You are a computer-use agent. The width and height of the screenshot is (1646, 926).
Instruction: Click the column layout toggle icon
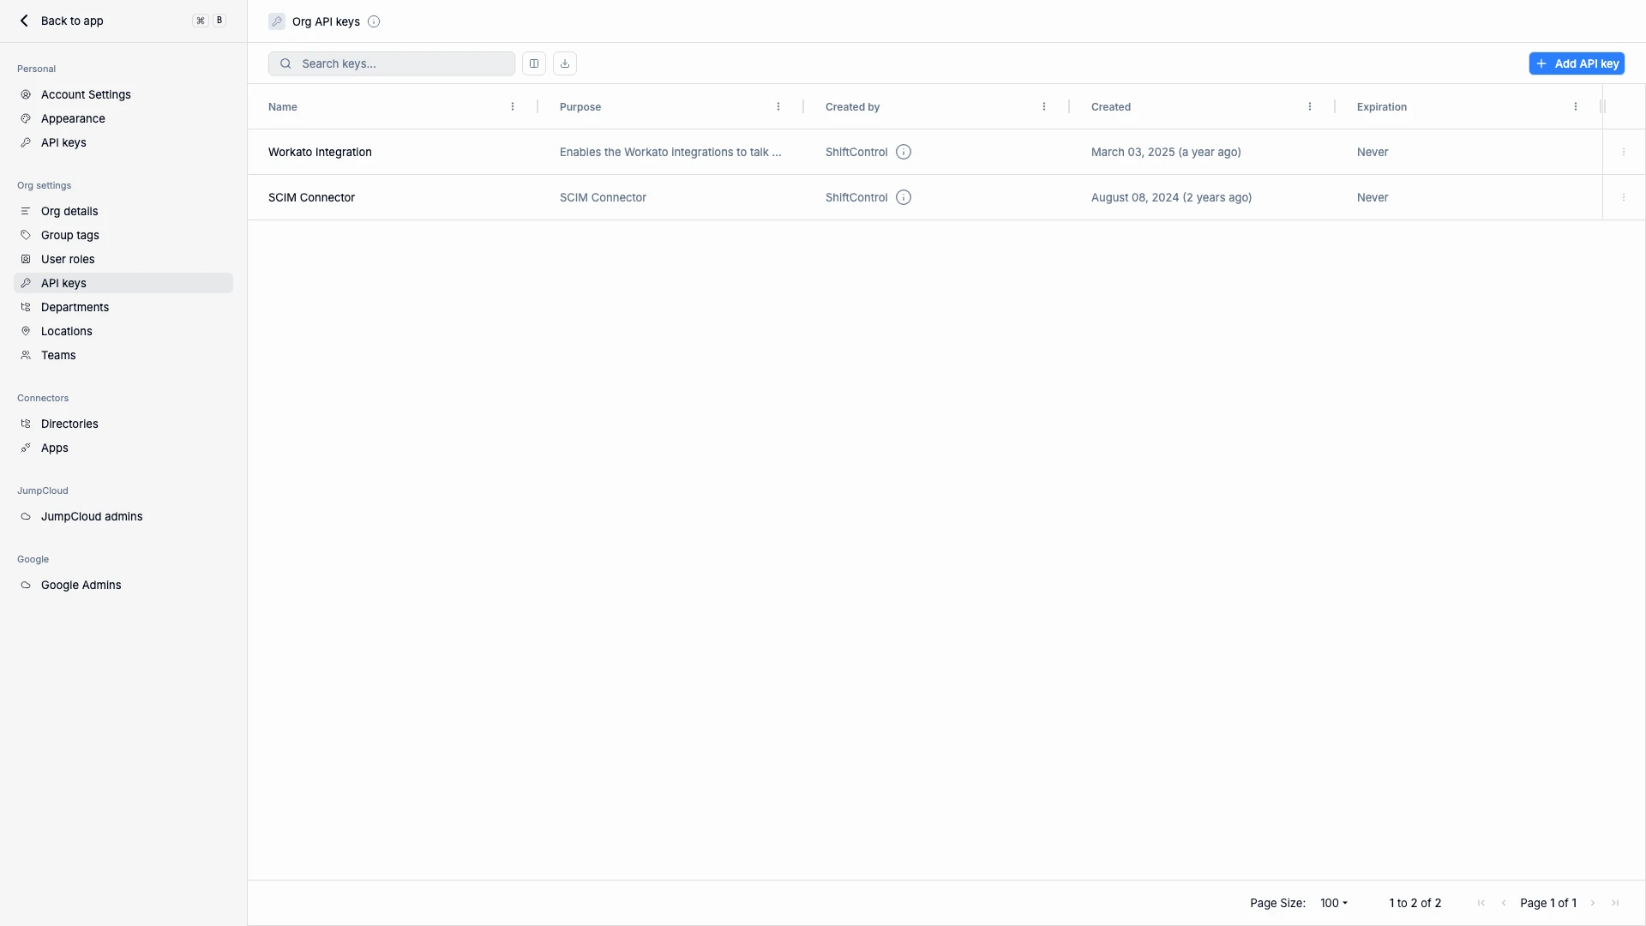coord(534,63)
